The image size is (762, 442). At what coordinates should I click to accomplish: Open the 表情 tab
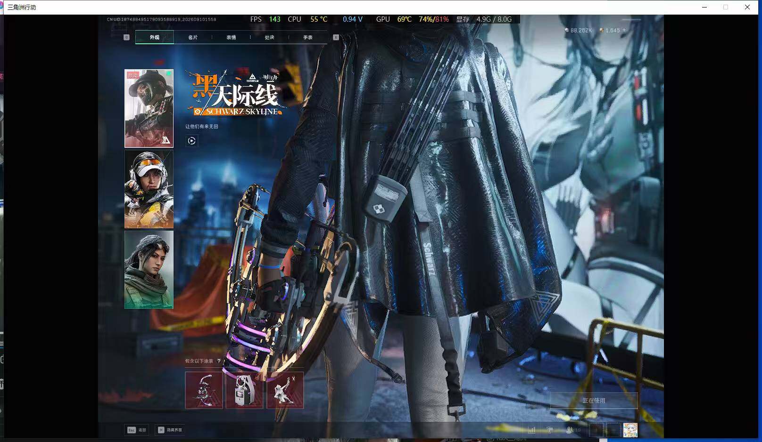231,37
